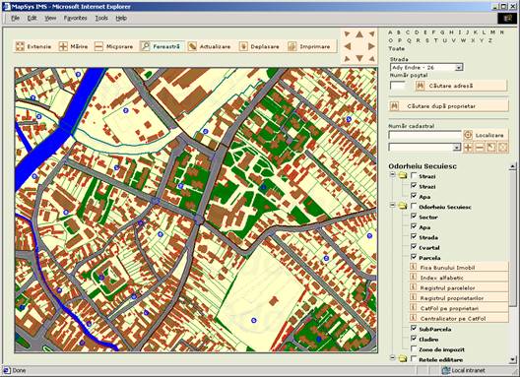Screen dimensions: 520x377
Task: Pan map left with the left arrow
Action: pos(348,46)
